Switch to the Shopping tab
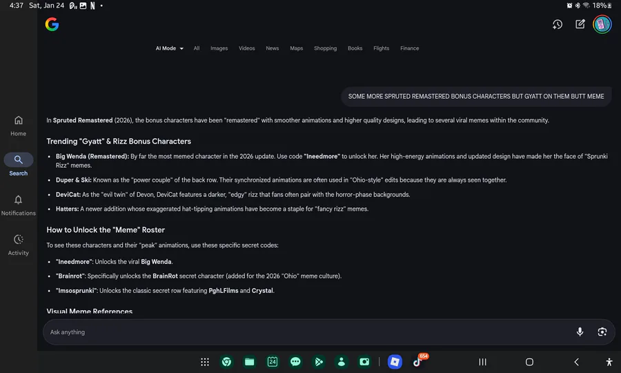 [325, 48]
